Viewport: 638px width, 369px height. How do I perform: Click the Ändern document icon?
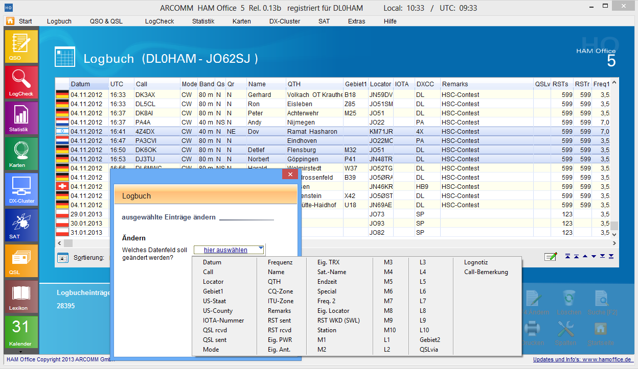tap(534, 298)
